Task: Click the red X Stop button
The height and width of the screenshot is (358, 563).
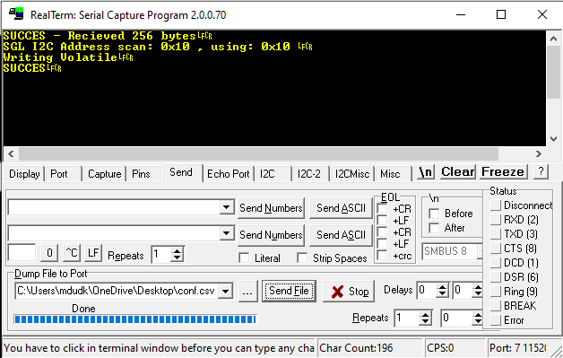Action: 349,291
